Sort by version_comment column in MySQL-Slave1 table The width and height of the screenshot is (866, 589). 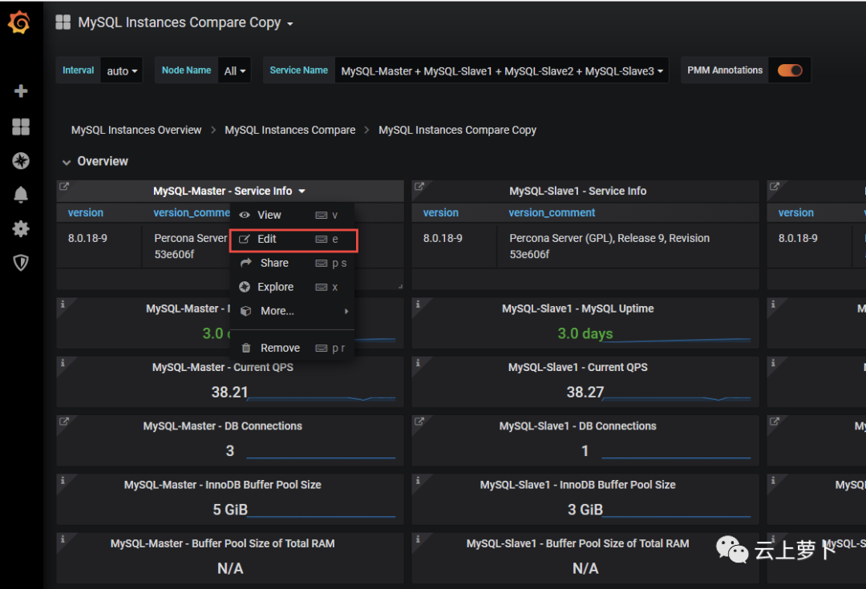(x=552, y=212)
